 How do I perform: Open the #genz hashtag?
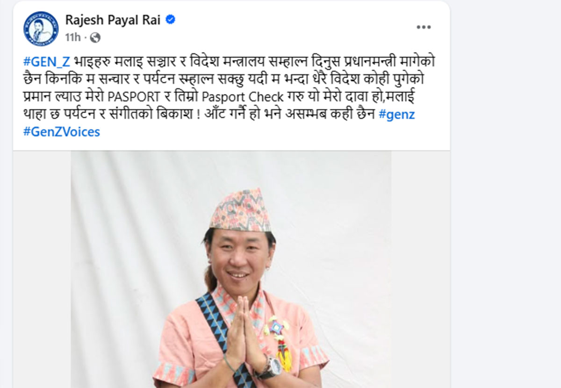(397, 114)
